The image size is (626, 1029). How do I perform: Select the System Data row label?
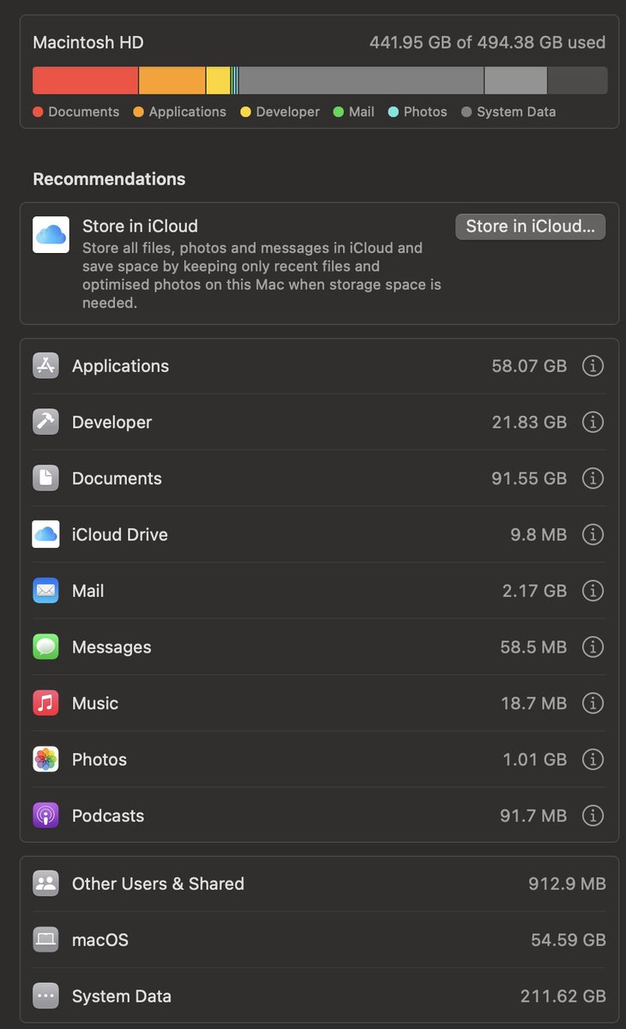tap(122, 996)
